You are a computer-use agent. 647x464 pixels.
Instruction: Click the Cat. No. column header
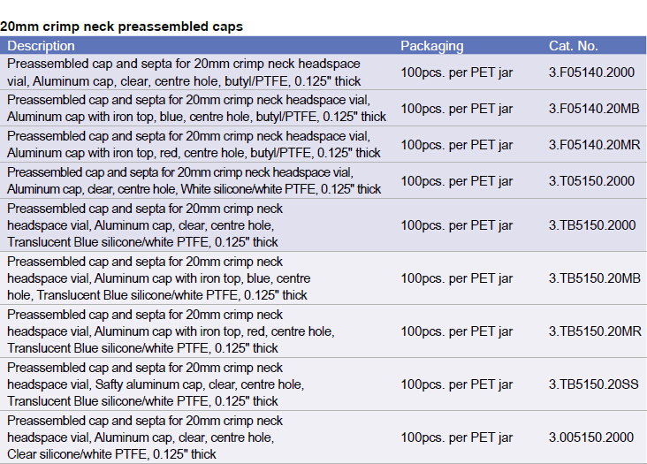click(x=573, y=46)
